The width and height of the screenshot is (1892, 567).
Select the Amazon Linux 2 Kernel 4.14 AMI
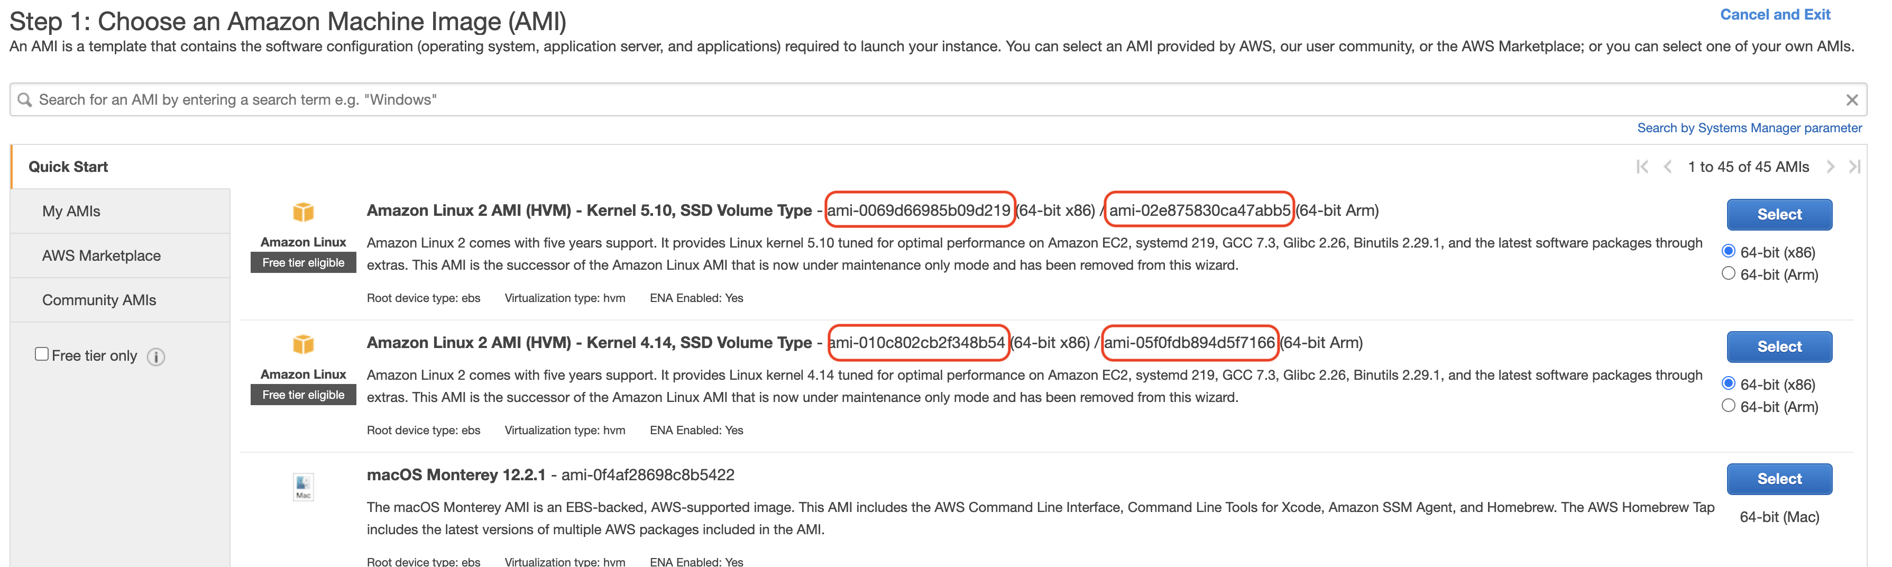1779,346
